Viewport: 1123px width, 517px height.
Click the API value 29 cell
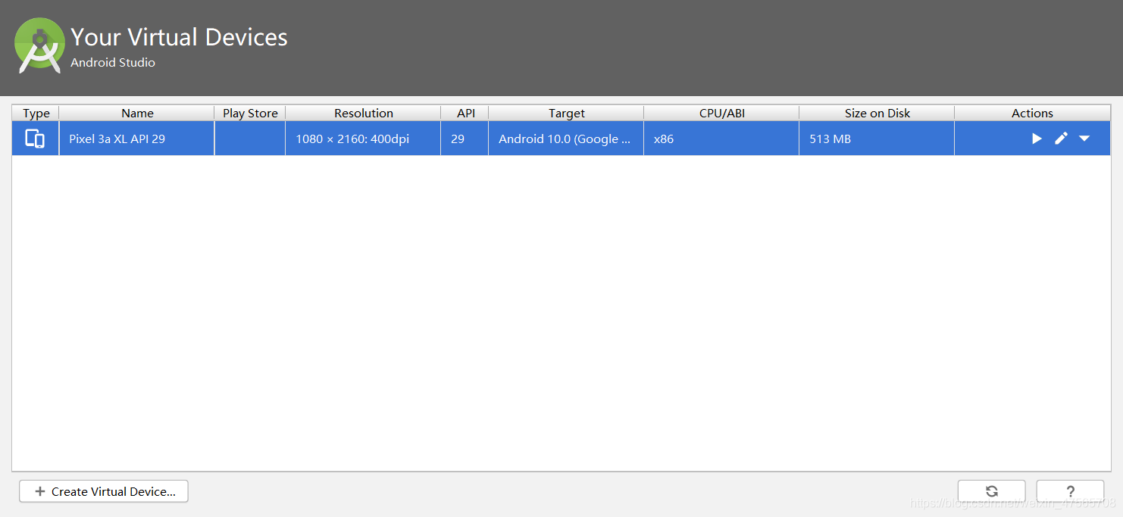[x=465, y=139]
